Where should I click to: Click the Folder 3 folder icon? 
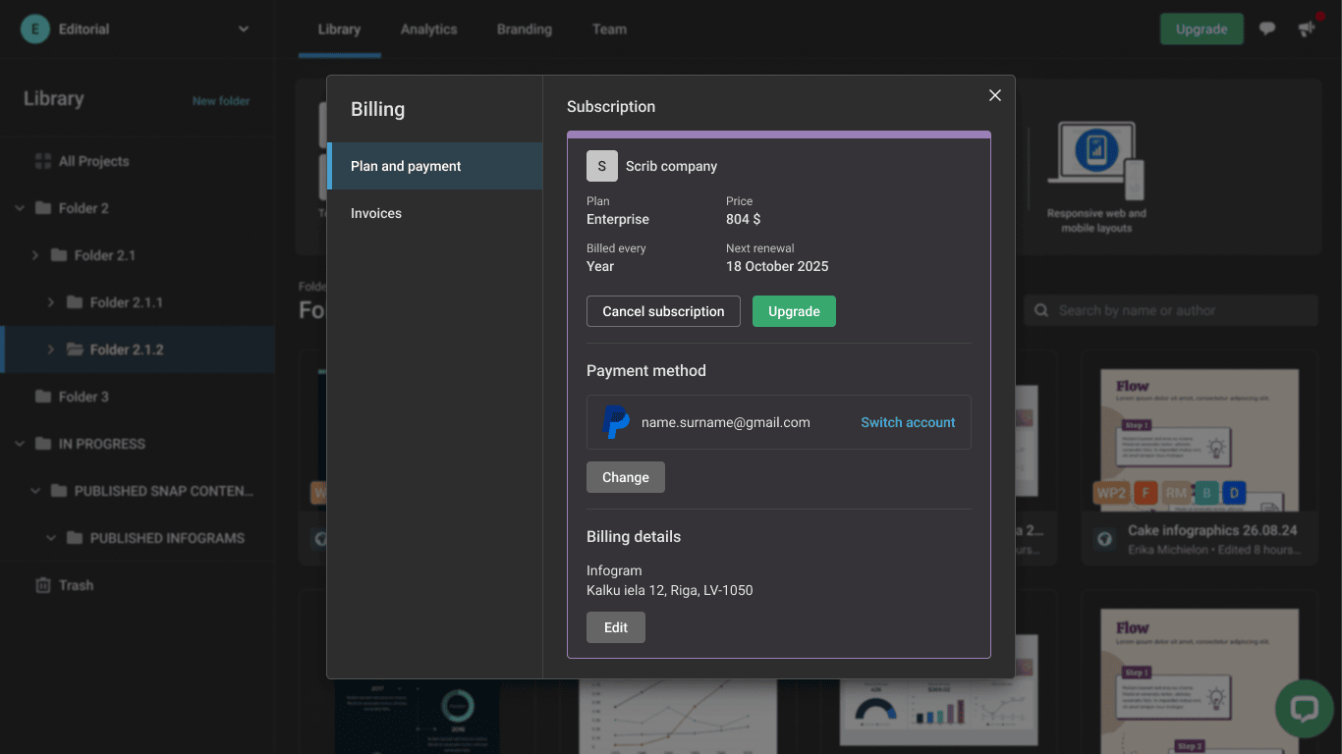[x=43, y=397]
